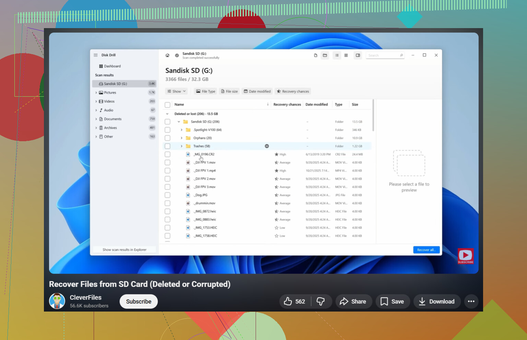527x340 pixels.
Task: Click the file icon of _MG_0196.CR2
Action: (x=188, y=154)
